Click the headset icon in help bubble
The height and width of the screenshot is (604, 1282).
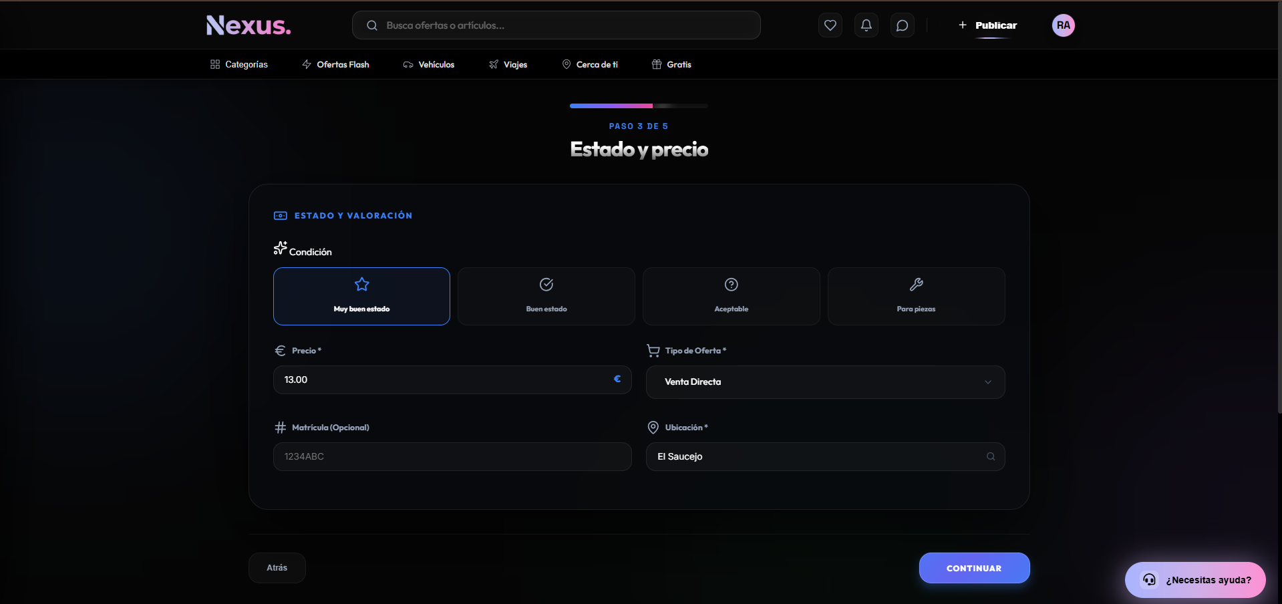(x=1149, y=579)
